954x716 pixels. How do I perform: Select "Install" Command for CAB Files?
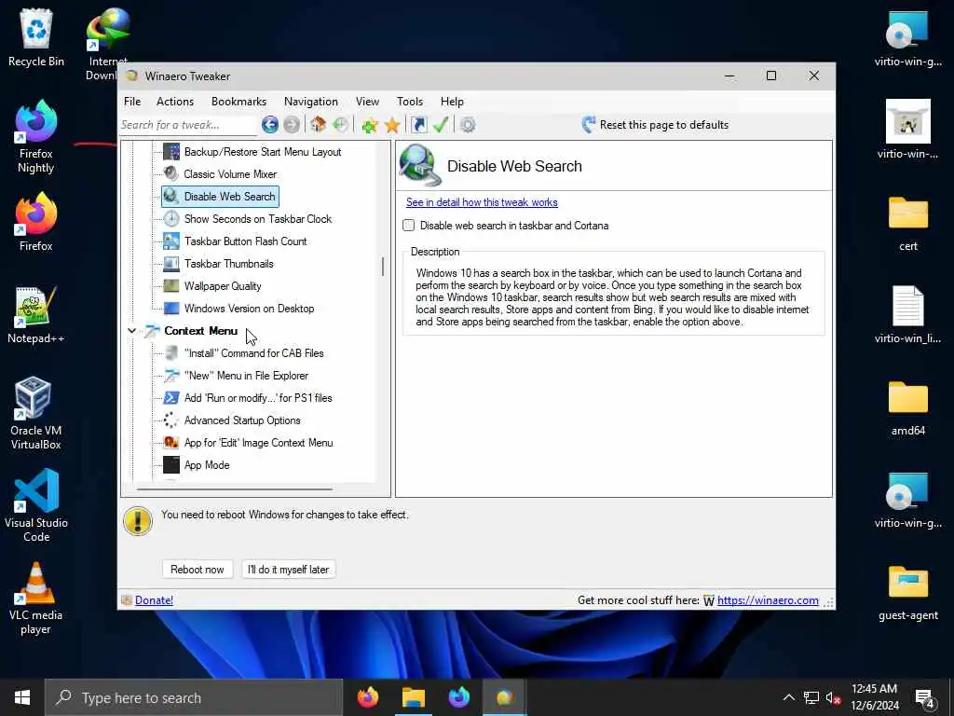click(253, 353)
